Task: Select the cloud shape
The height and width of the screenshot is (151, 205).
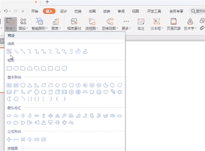Action: pyautogui.click(x=16, y=99)
